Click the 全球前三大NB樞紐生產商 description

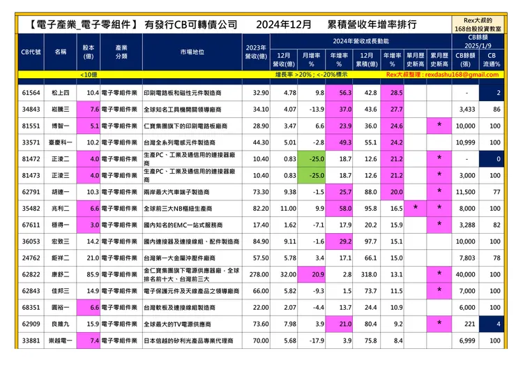[178, 208]
